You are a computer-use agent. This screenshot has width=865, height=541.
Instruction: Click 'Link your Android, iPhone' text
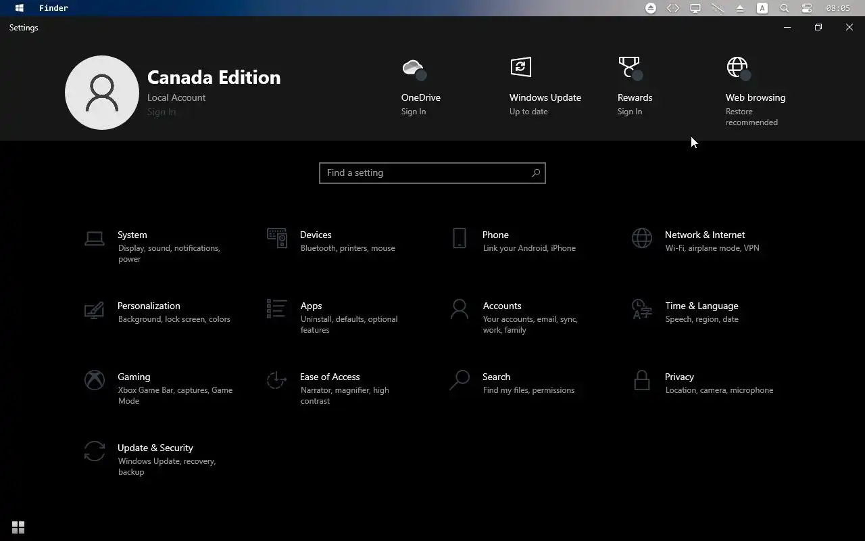click(x=529, y=248)
